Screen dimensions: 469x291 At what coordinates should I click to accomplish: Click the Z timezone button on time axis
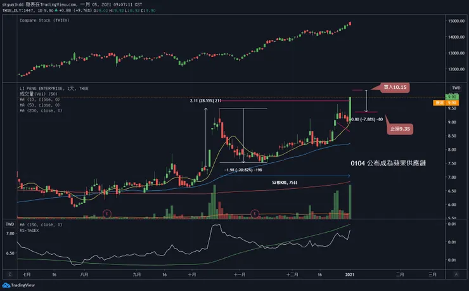(x=10, y=275)
